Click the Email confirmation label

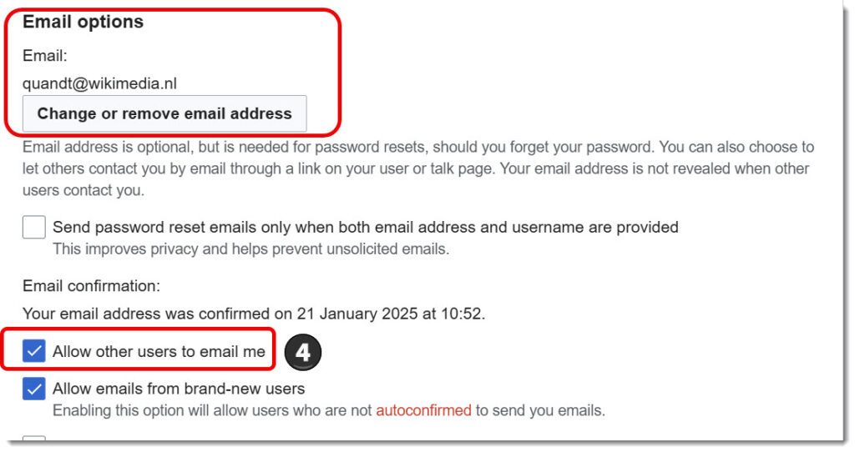coord(91,286)
